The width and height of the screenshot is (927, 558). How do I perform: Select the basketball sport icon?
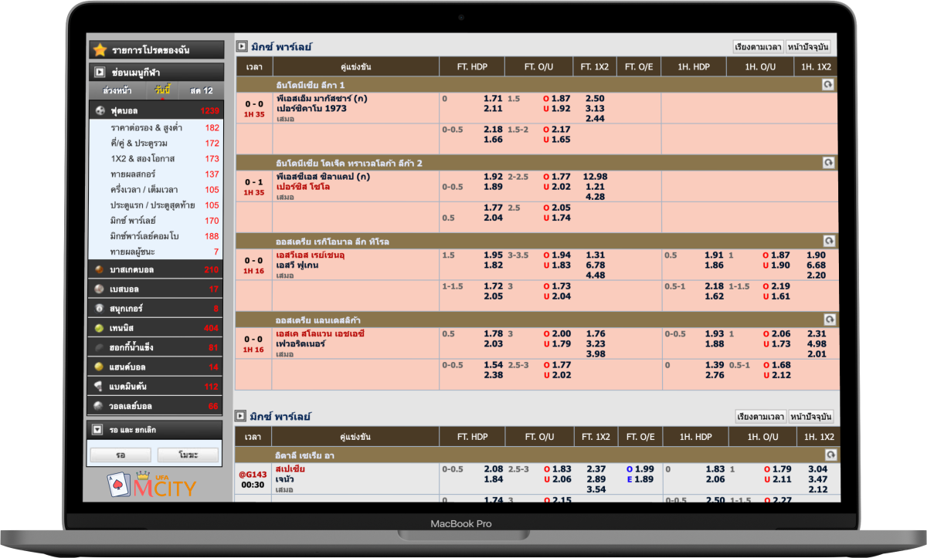tap(99, 269)
